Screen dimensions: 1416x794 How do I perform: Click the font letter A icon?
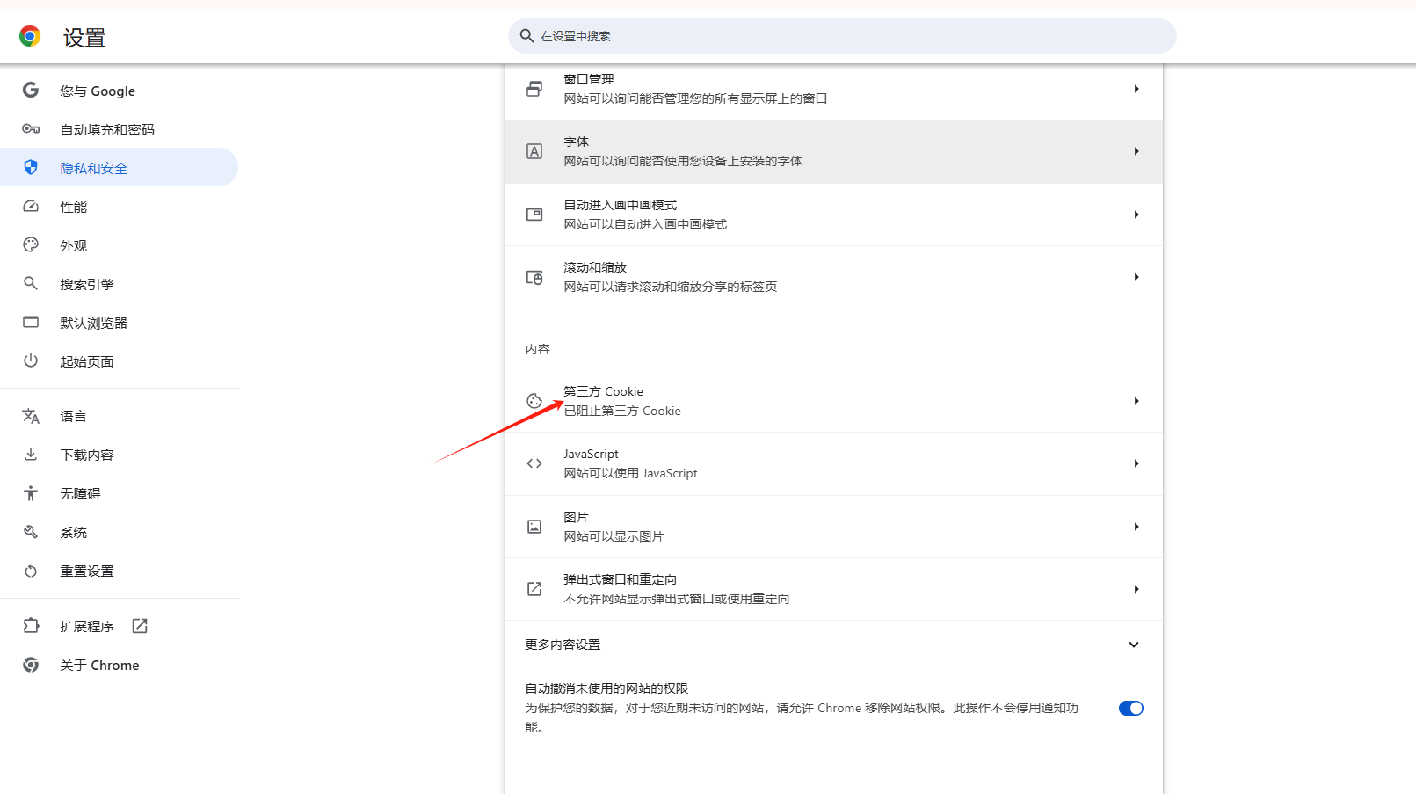534,151
